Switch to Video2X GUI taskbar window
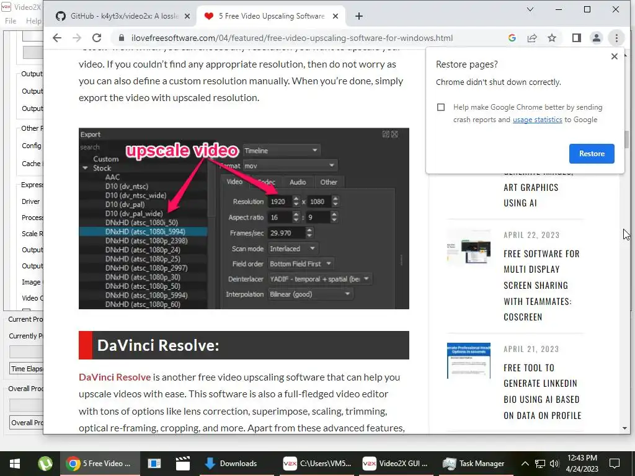 (x=395, y=464)
